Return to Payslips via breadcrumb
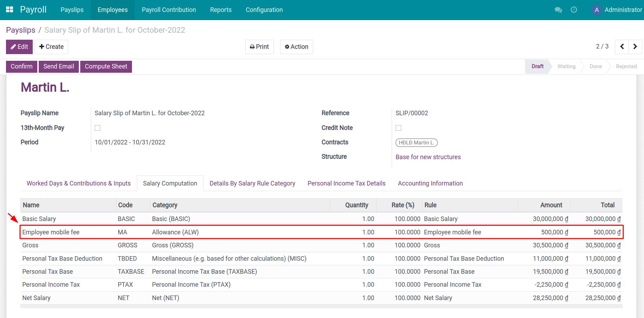Image resolution: width=644 pixels, height=318 pixels. (20, 30)
